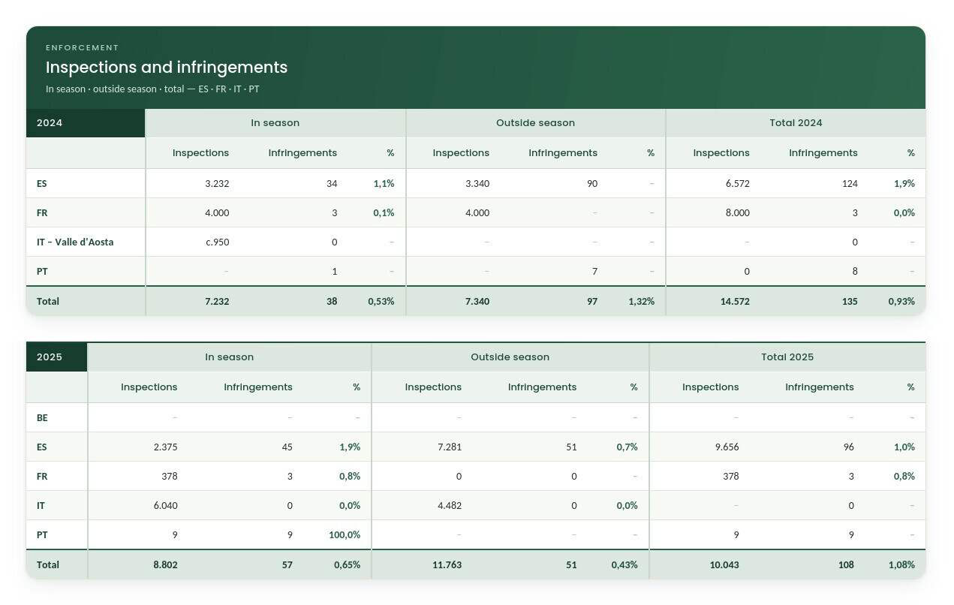Click the 'Total 2025' column group header
The image size is (954, 605).
coord(787,357)
